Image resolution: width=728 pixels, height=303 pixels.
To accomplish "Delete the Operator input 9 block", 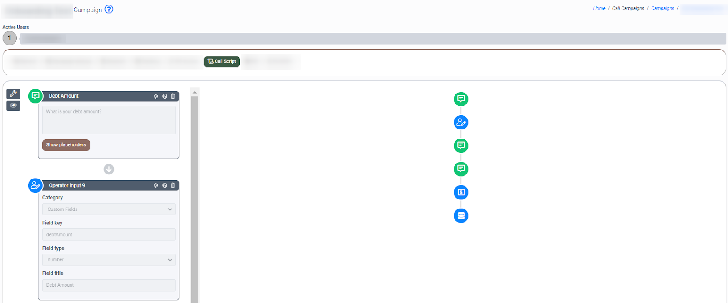I will 173,185.
